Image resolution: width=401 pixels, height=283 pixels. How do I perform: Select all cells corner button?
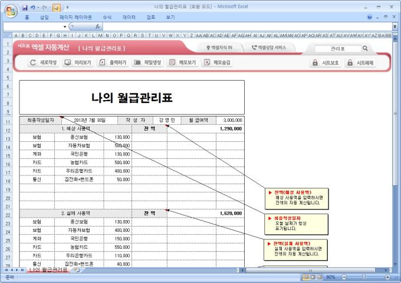pos(8,35)
